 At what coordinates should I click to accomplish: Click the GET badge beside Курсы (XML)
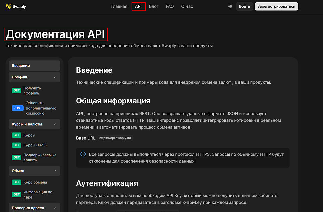[x=17, y=145]
